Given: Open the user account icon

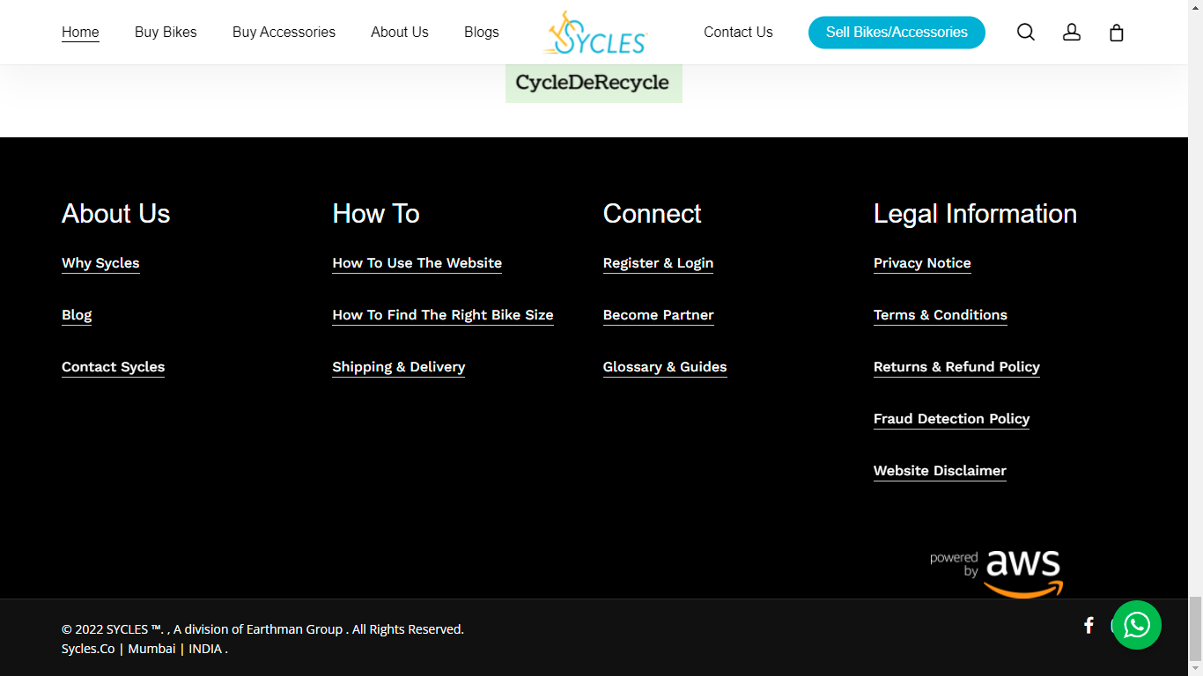Looking at the screenshot, I should [1072, 33].
